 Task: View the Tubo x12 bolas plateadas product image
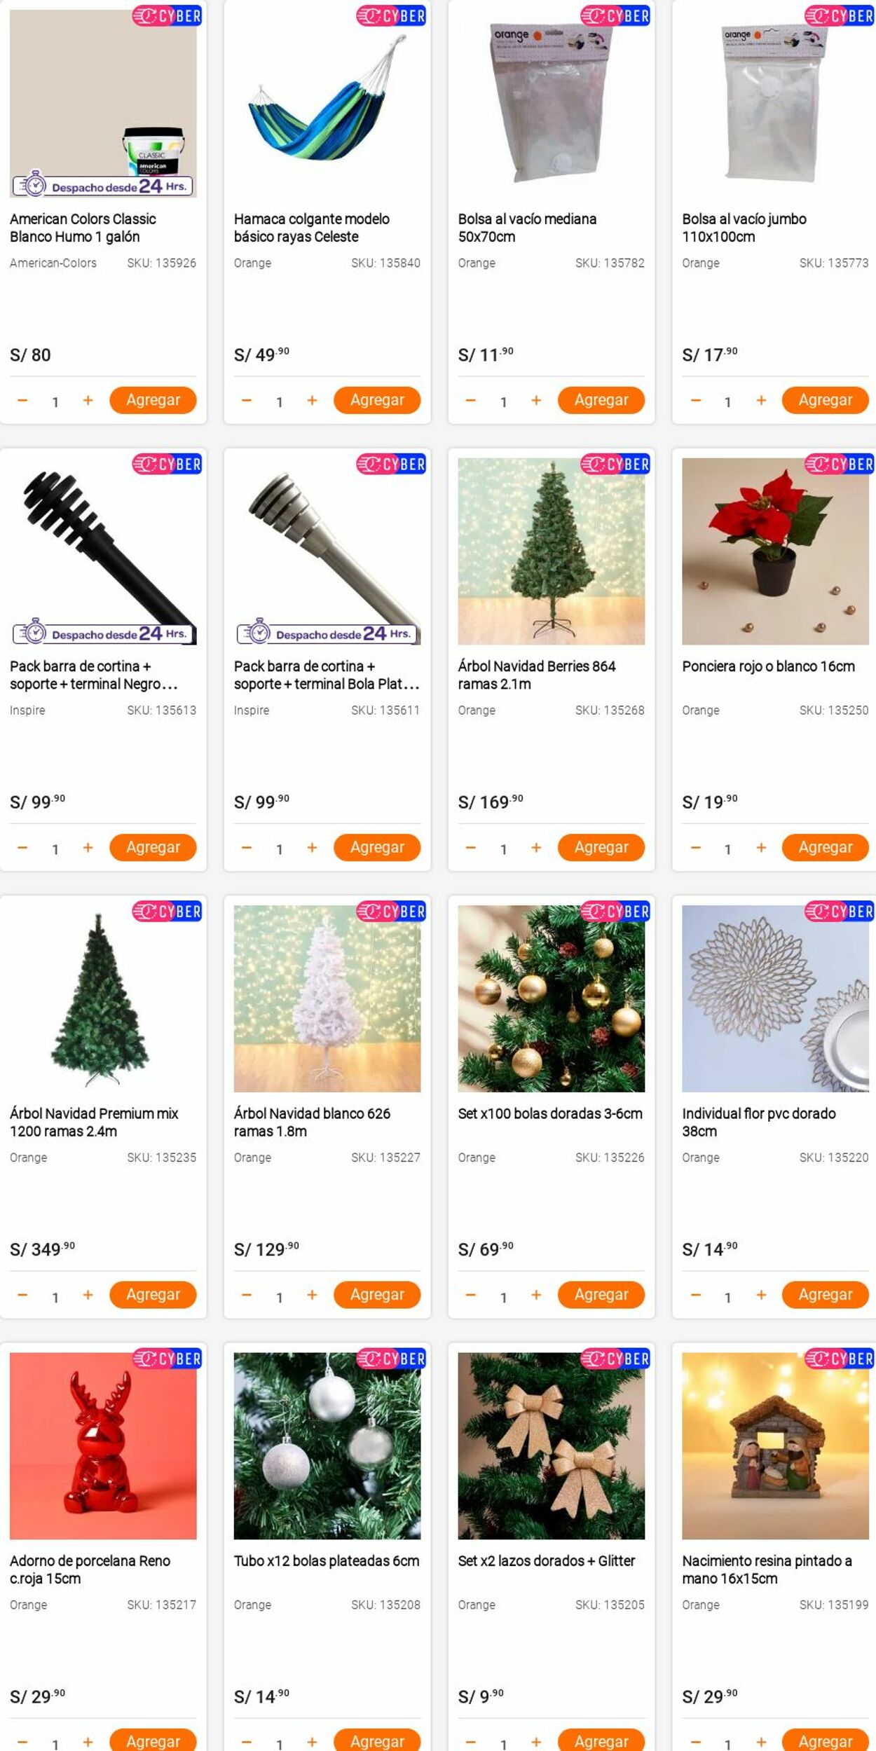[x=327, y=1446]
